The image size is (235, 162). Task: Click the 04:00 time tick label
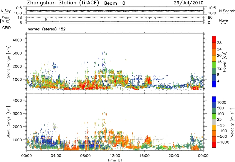coord(56,156)
